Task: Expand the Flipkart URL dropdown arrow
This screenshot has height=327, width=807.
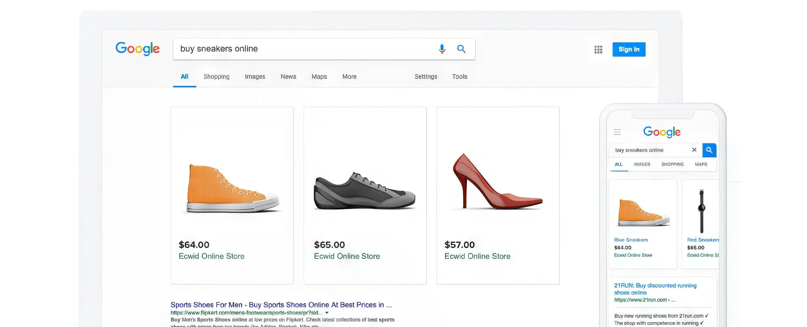Action: pyautogui.click(x=327, y=313)
